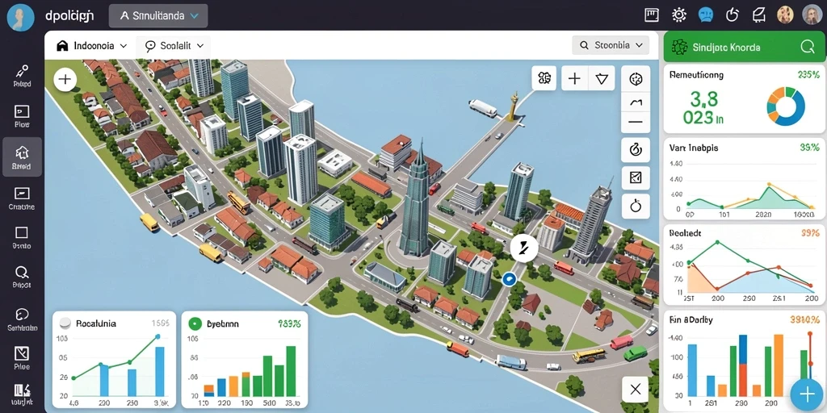Image resolution: width=827 pixels, height=413 pixels.
Task: Open the sun-shaped settings icon in top bar
Action: coord(678,15)
